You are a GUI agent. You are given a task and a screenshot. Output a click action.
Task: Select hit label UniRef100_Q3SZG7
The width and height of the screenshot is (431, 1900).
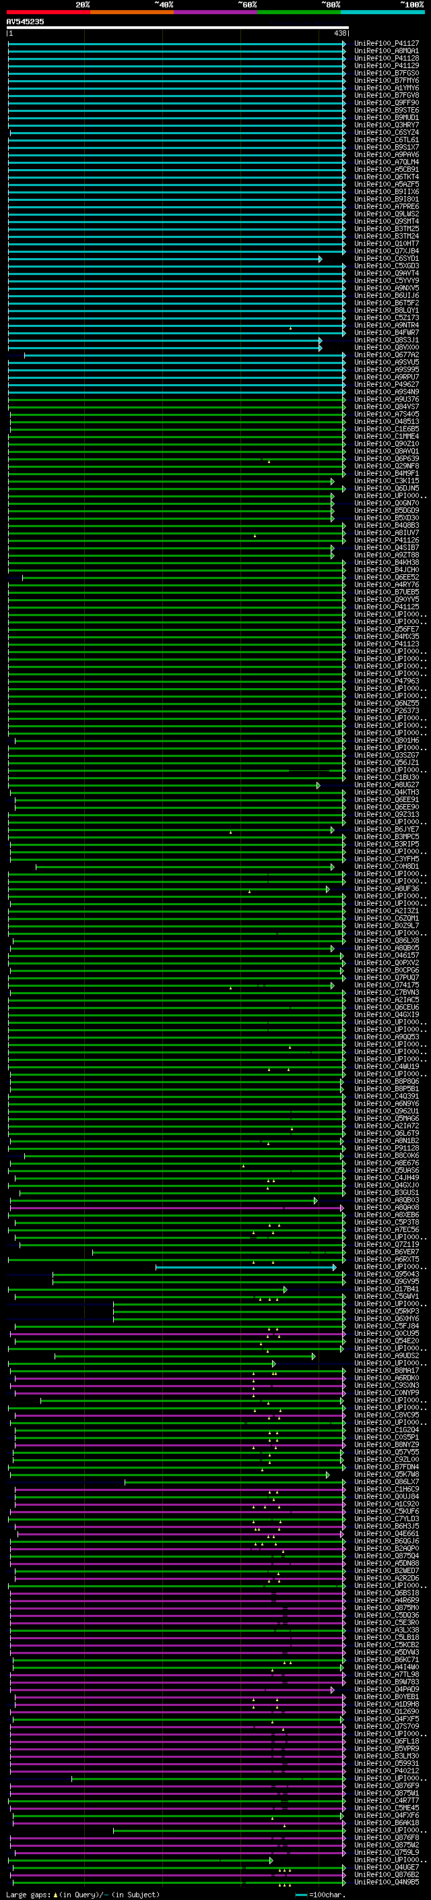click(x=387, y=756)
